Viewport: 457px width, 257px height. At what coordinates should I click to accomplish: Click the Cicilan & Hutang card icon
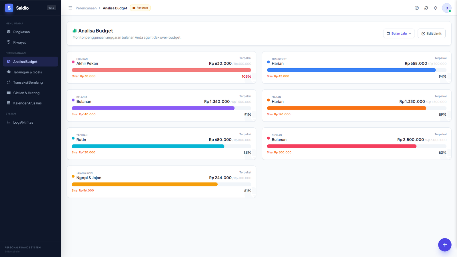(9, 93)
